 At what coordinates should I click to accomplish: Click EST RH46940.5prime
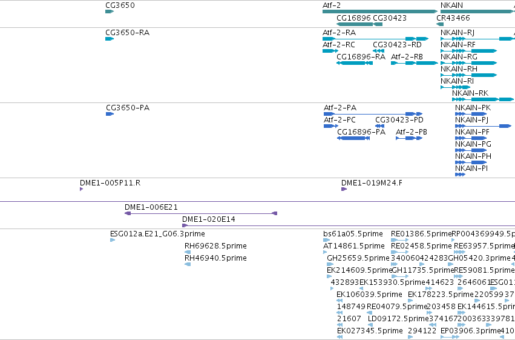pyautogui.click(x=188, y=265)
